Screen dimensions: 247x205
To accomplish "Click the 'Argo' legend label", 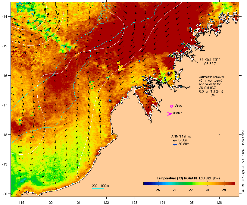I will click(179, 106).
